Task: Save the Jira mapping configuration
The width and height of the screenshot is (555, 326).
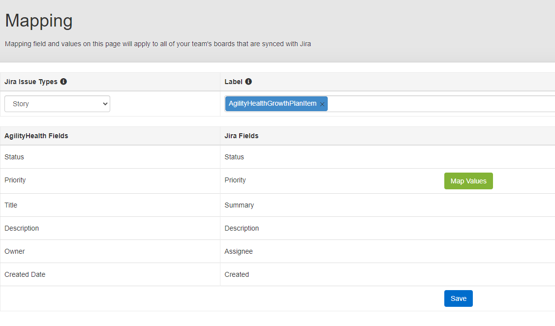Action: (x=458, y=298)
